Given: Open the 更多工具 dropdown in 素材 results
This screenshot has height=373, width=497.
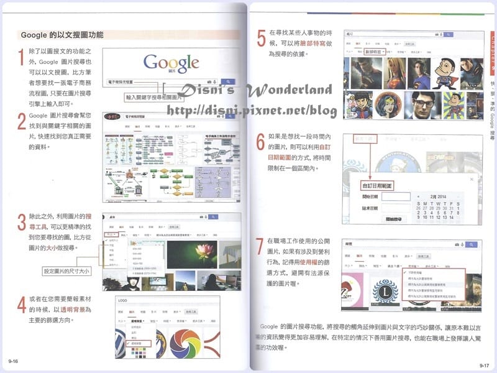Looking at the screenshot, I should tap(201, 235).
